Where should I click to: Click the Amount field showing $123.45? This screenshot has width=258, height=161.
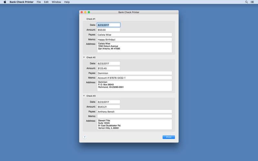(x=109, y=68)
